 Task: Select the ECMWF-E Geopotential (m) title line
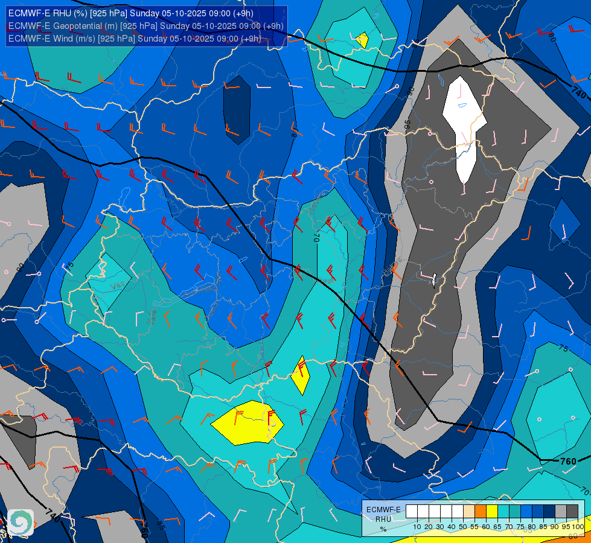coord(145,26)
